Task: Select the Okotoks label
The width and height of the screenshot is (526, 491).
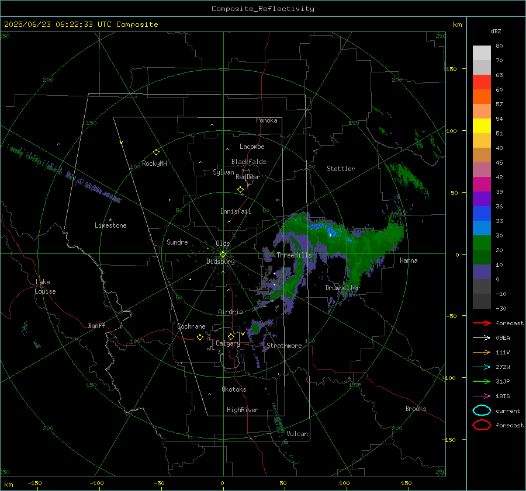Action: (234, 389)
